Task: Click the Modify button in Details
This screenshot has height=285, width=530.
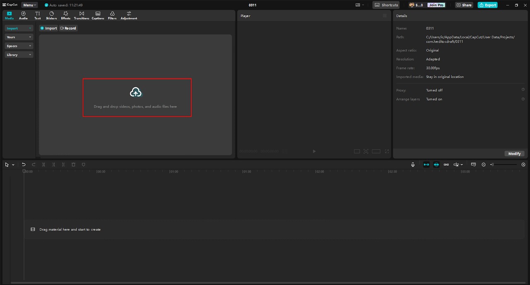Action: click(x=514, y=153)
